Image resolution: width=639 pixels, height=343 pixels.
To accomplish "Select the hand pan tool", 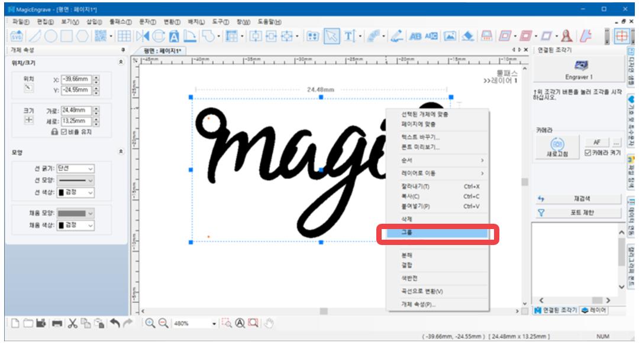I will pos(269,323).
